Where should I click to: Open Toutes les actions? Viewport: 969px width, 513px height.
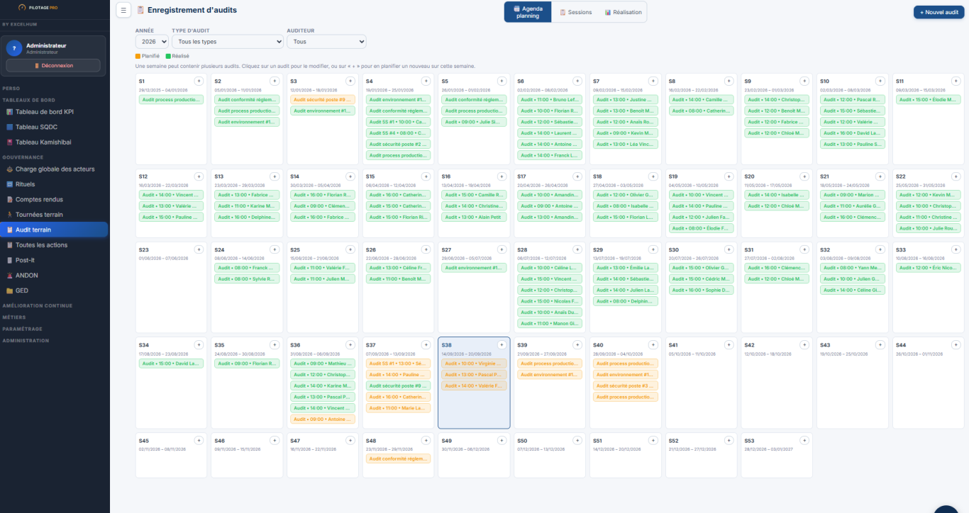click(x=55, y=245)
